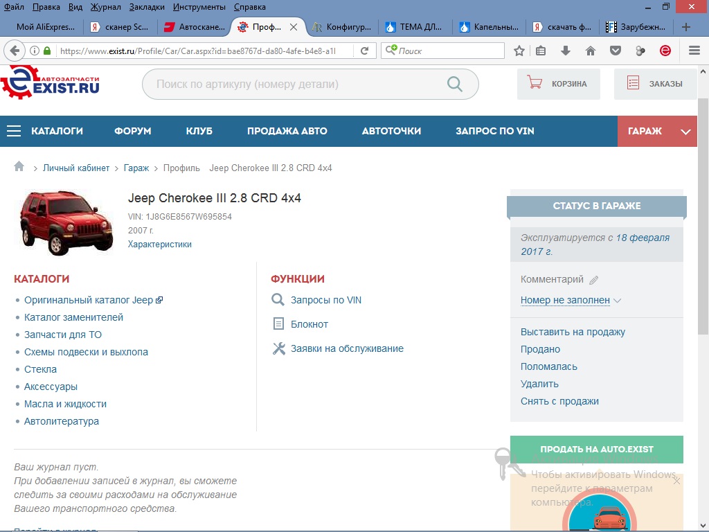
Task: Click Выставить на продажу link
Action: (573, 332)
